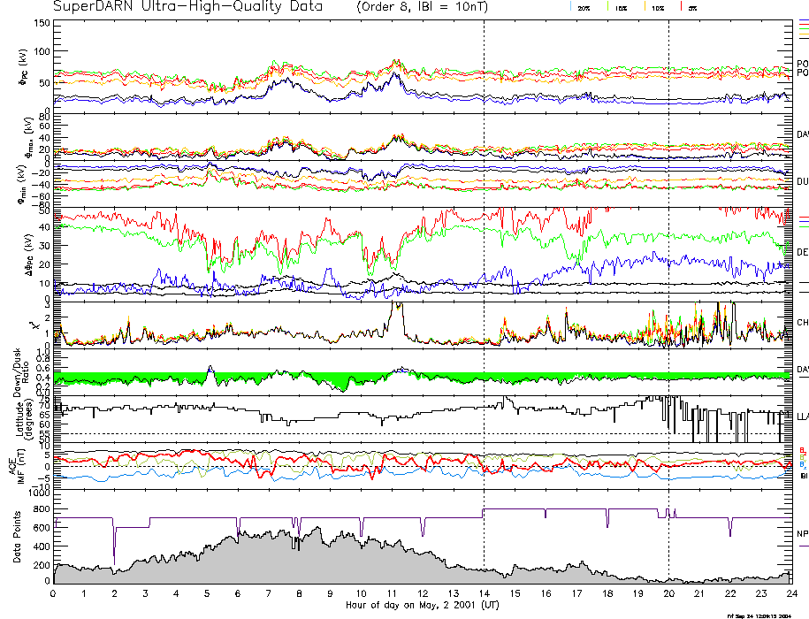The width and height of the screenshot is (809, 619).
Task: Click the dashed vertical marker at hour 14
Action: tap(484, 265)
